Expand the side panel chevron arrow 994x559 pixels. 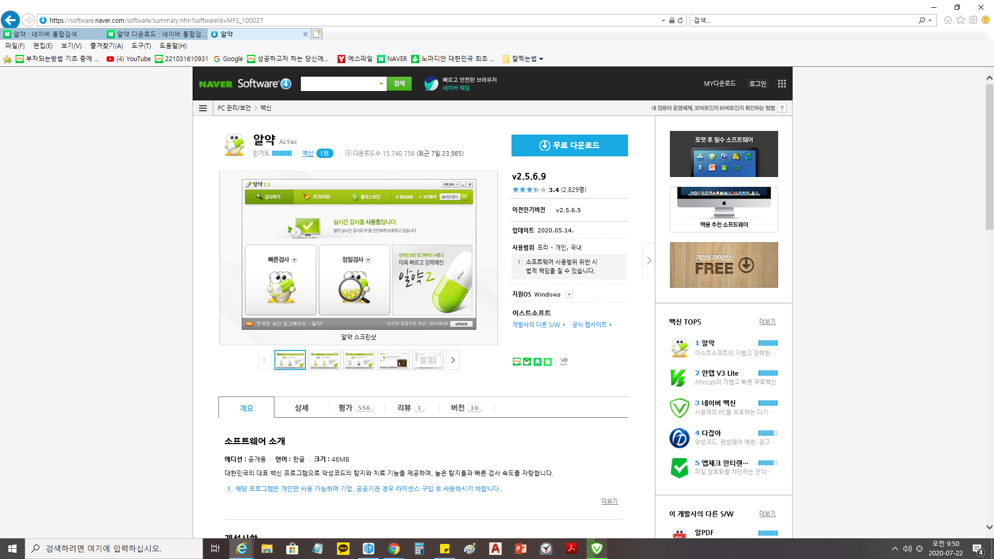click(649, 260)
